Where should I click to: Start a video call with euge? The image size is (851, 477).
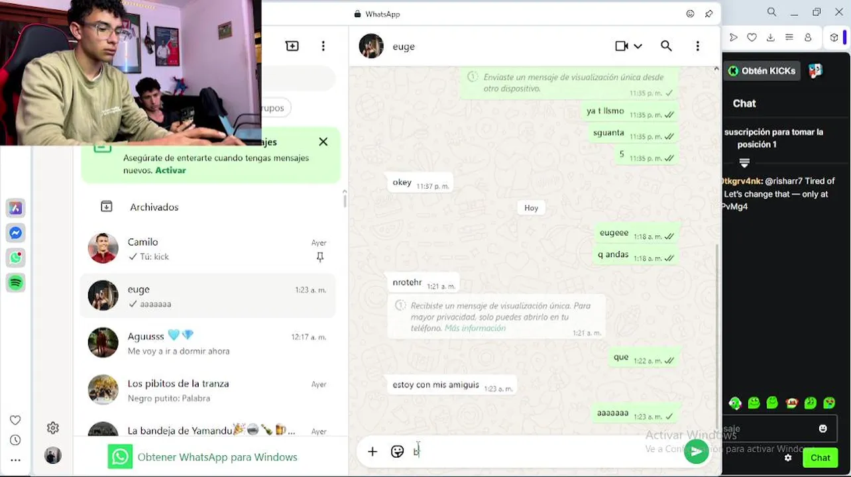click(x=622, y=46)
